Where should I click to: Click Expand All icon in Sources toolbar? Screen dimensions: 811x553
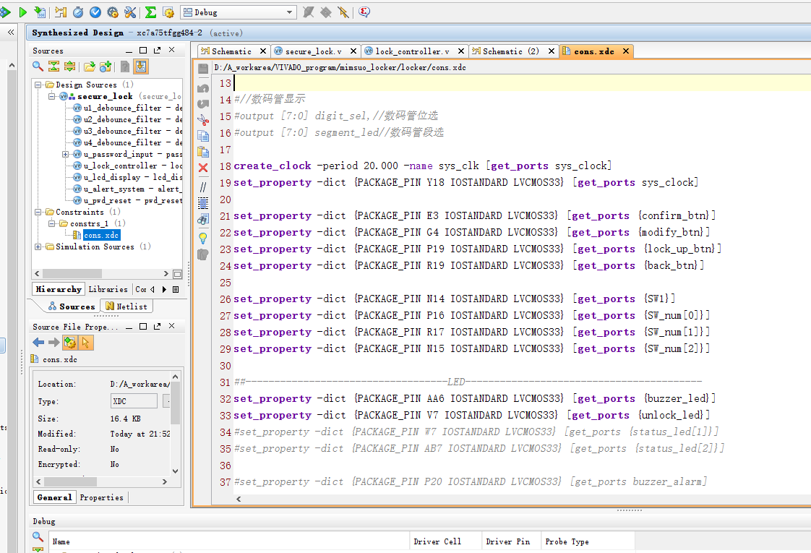coord(70,67)
